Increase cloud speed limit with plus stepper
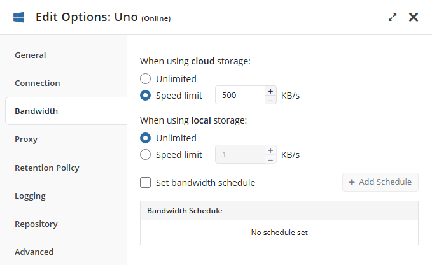 [x=270, y=90]
